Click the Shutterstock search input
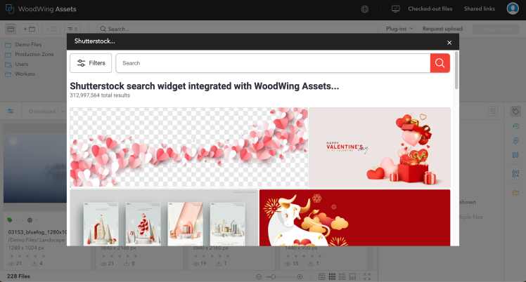Screen dimensions: 526x282 coord(273,63)
